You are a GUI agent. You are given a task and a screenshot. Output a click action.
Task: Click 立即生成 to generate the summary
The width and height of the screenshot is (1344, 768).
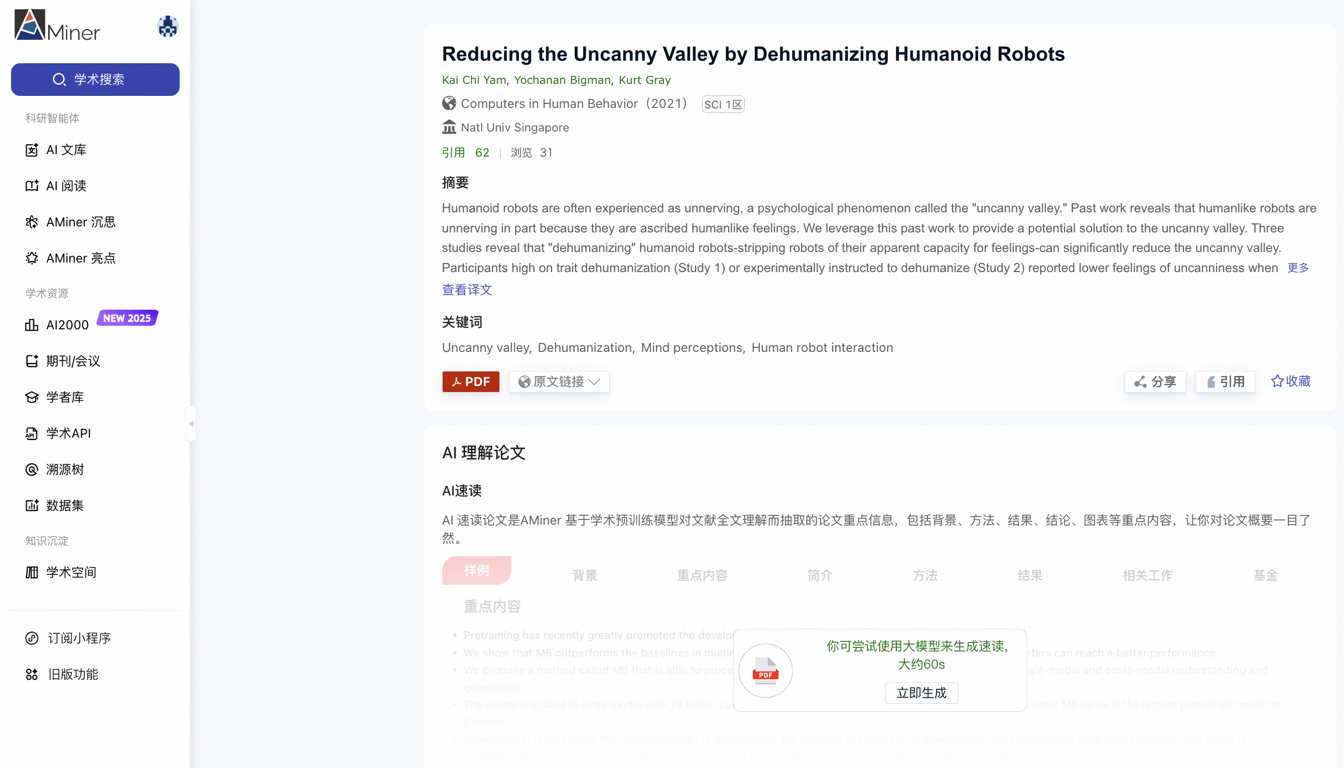pos(920,693)
